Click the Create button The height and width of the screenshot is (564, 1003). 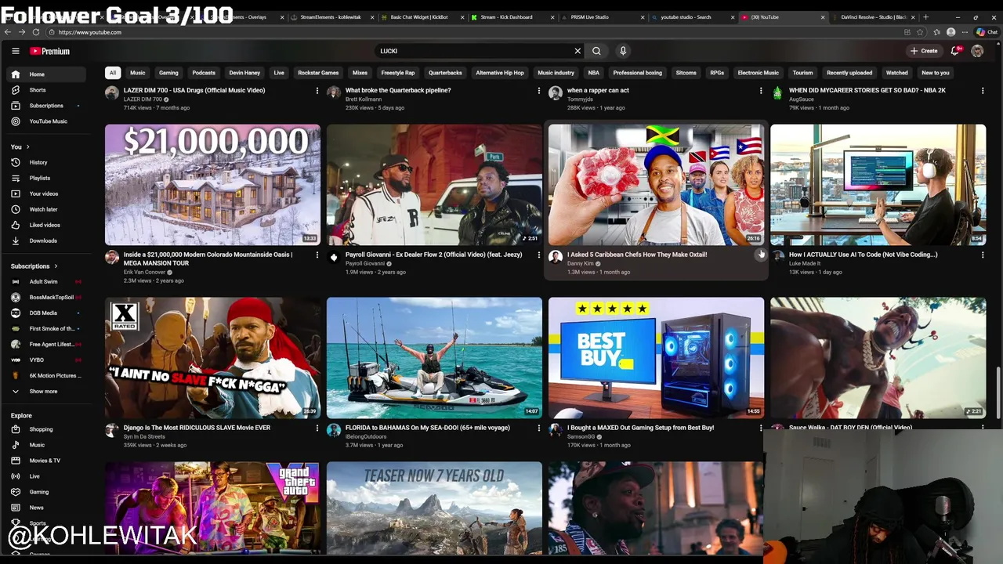924,51
